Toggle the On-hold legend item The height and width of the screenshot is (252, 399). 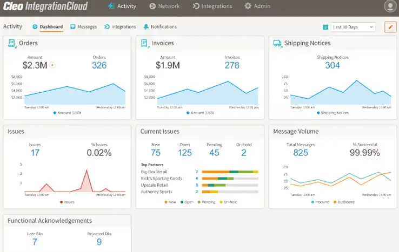pos(228,202)
